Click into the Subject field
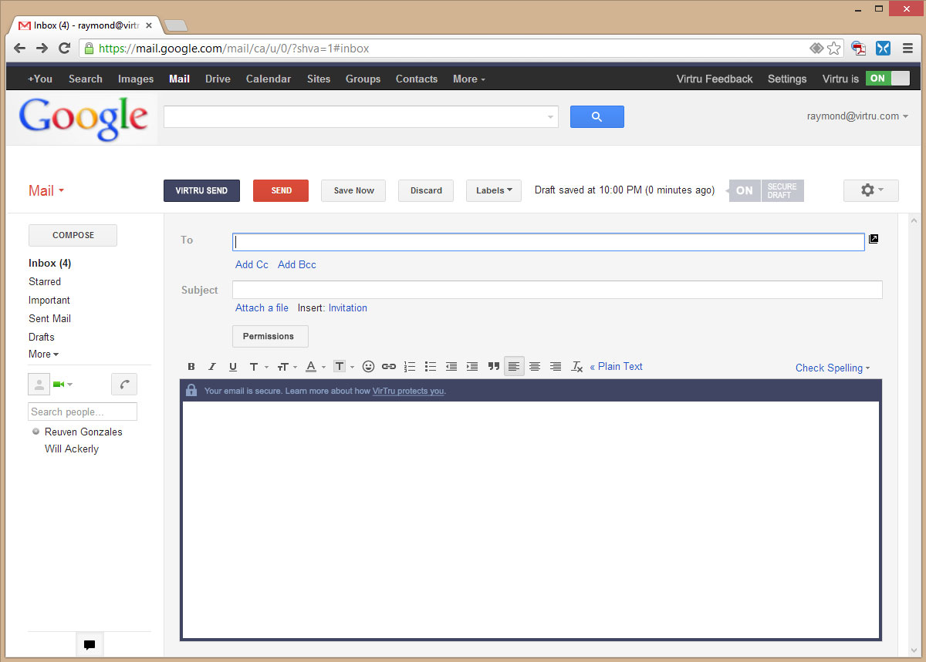The height and width of the screenshot is (662, 926). point(557,290)
